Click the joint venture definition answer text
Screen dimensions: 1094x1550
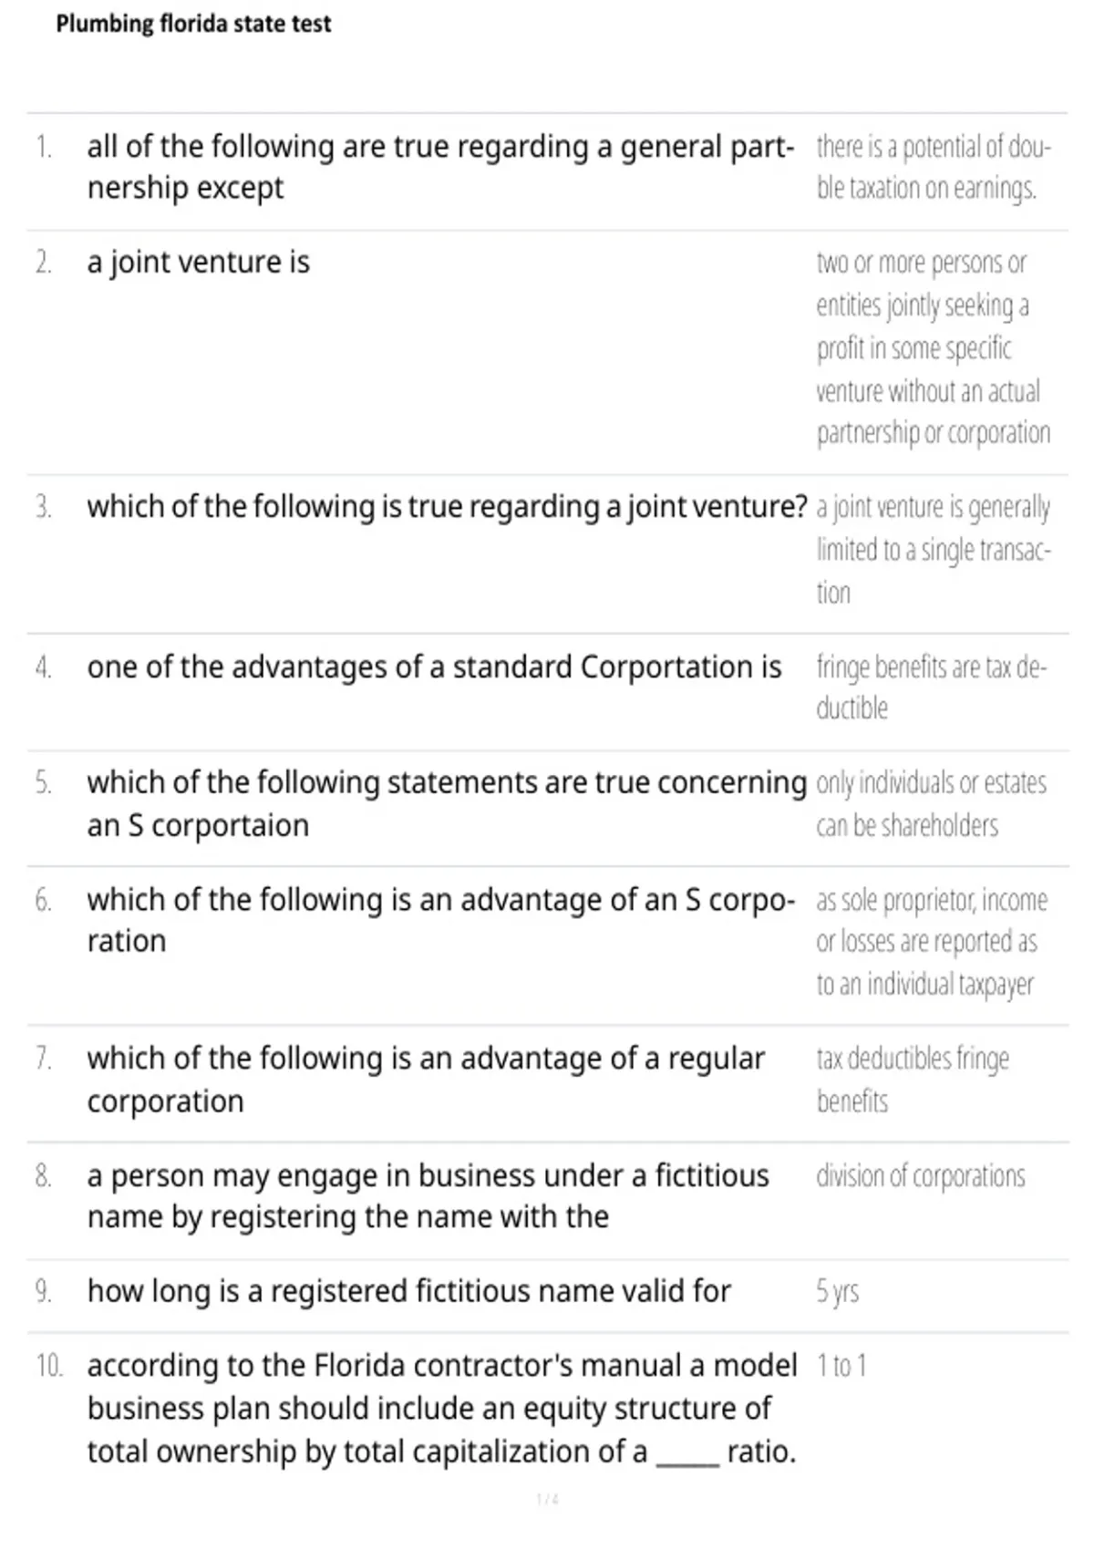pyautogui.click(x=934, y=347)
